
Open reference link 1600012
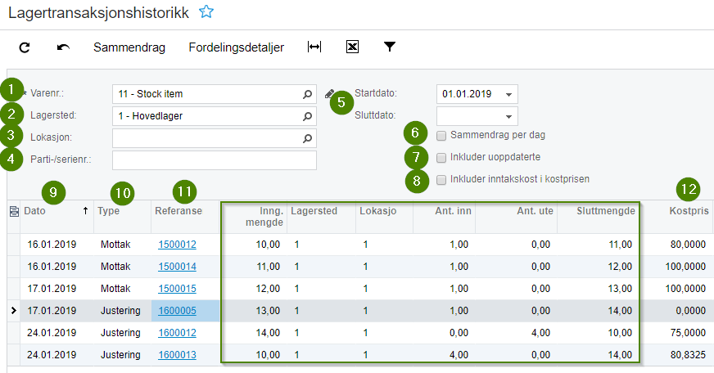click(177, 333)
